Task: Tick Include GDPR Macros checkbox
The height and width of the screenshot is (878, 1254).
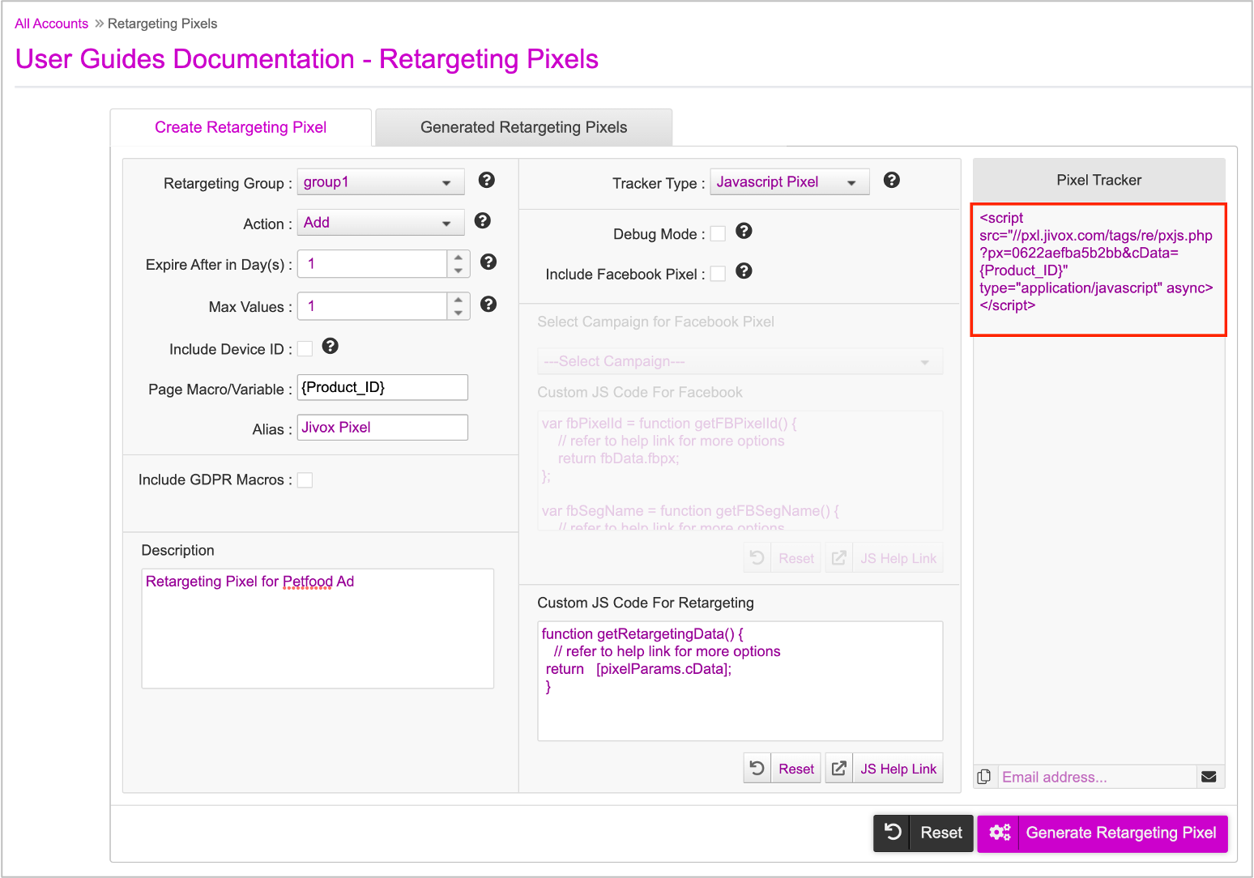Action: 305,479
